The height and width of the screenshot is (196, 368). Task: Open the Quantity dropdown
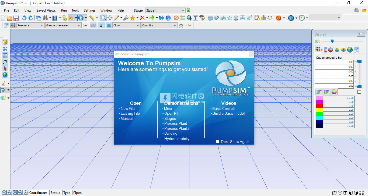(159, 25)
